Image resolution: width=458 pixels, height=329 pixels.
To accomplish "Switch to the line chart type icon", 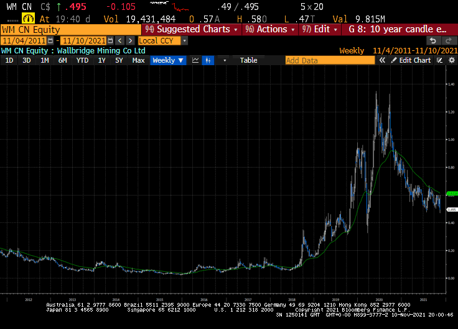I will click(195, 60).
